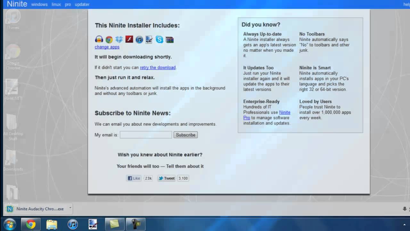Select the Google Chrome desktop shortcut
Image resolution: width=410 pixels, height=231 pixels.
[x=13, y=57]
